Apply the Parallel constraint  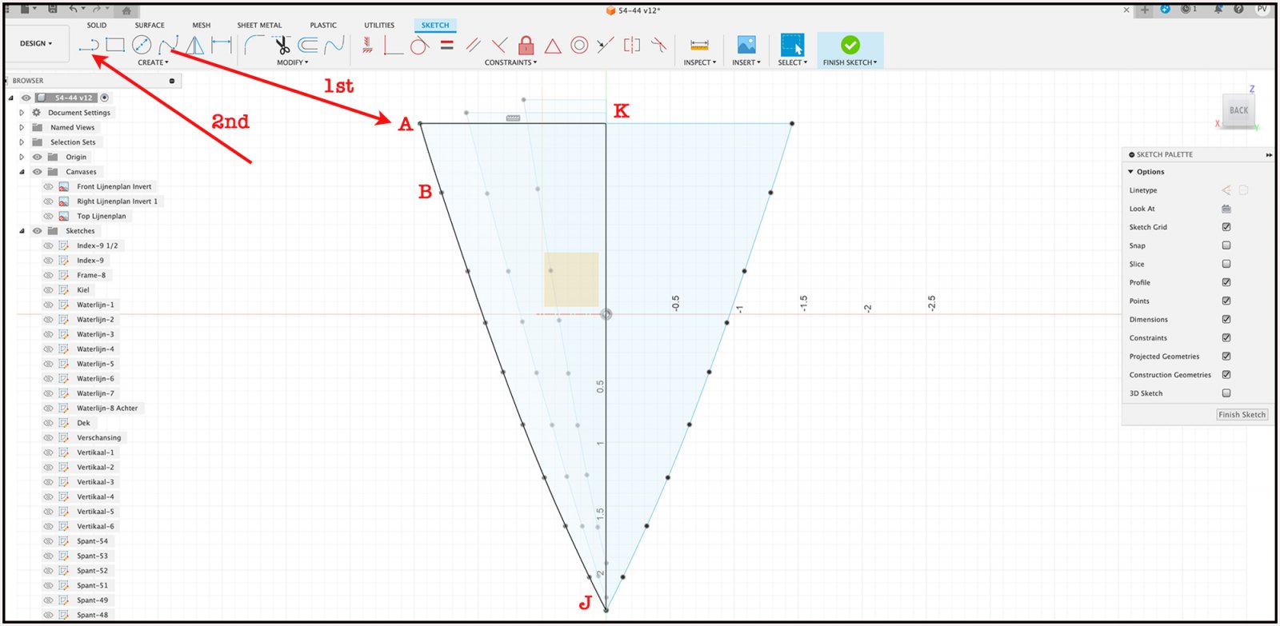point(474,45)
